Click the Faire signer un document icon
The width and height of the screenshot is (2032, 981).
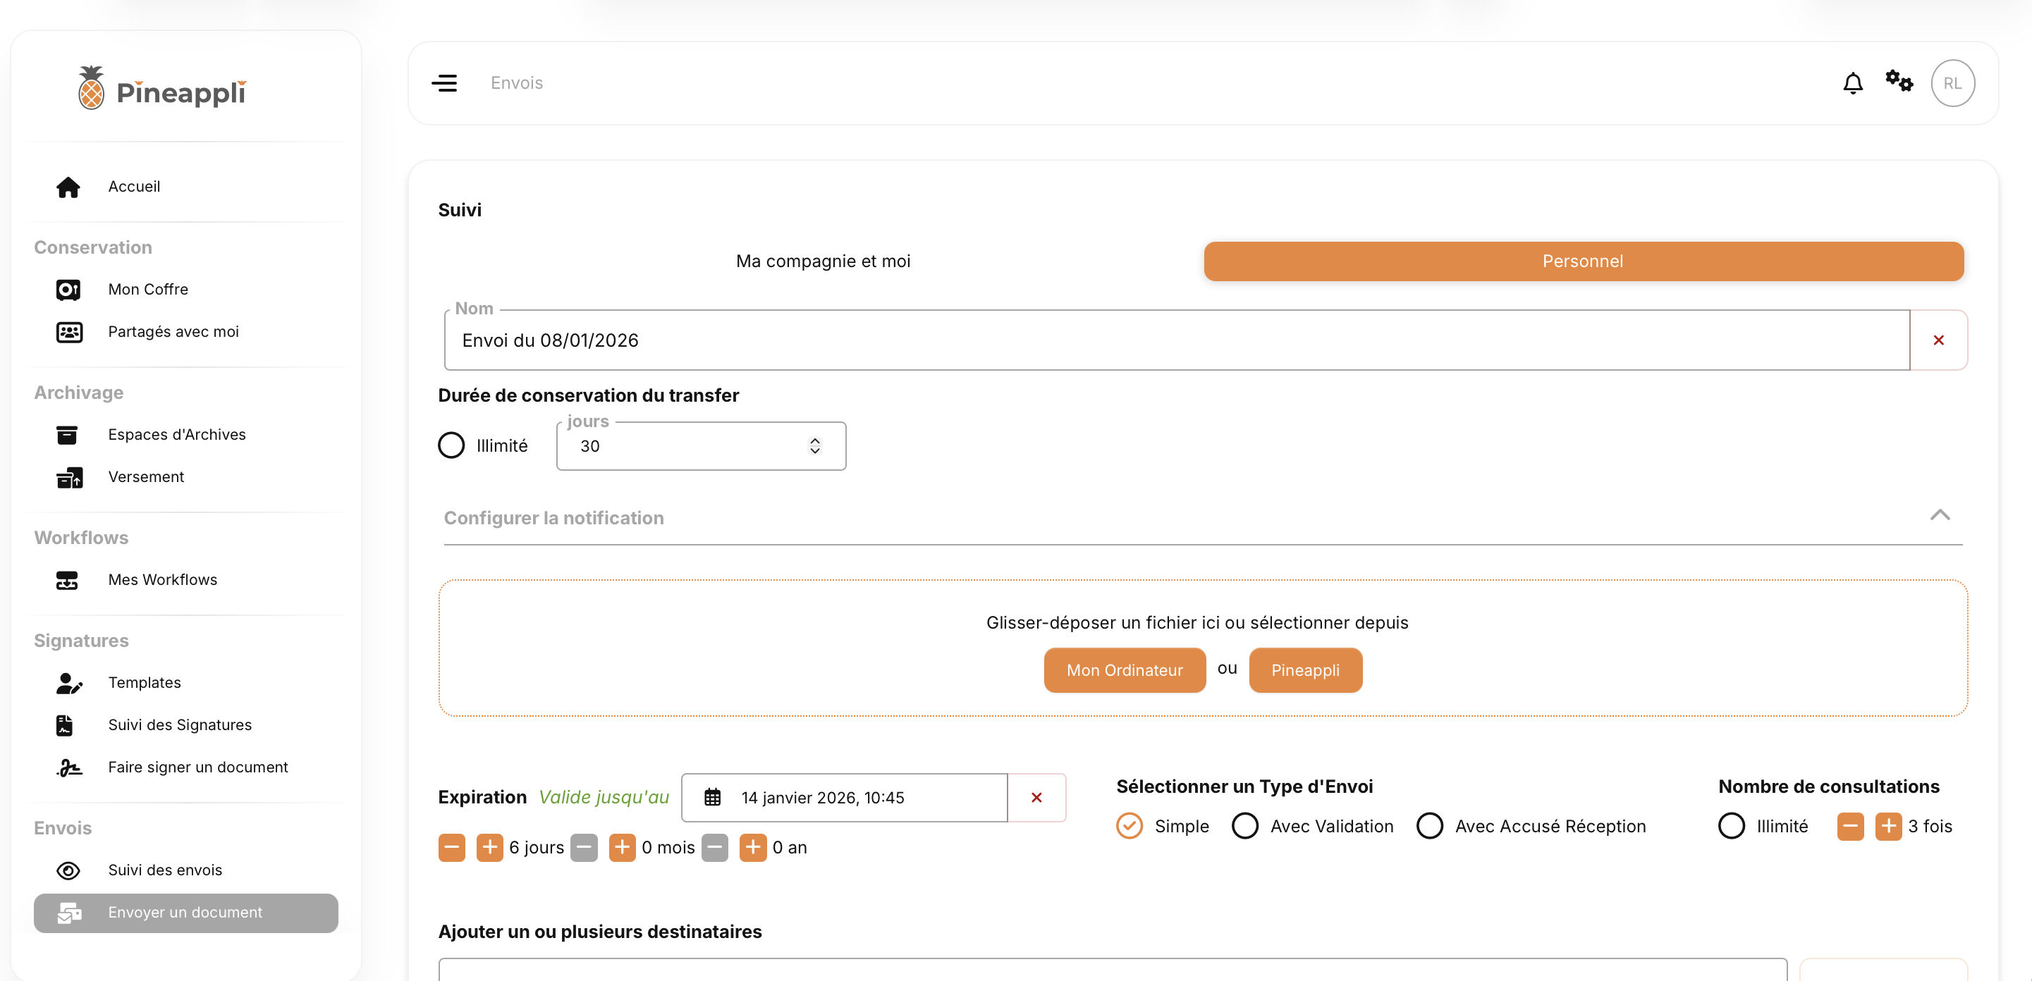point(69,767)
